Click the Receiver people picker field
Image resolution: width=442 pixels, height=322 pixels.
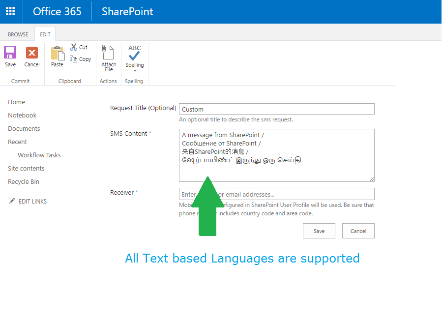pos(276,194)
